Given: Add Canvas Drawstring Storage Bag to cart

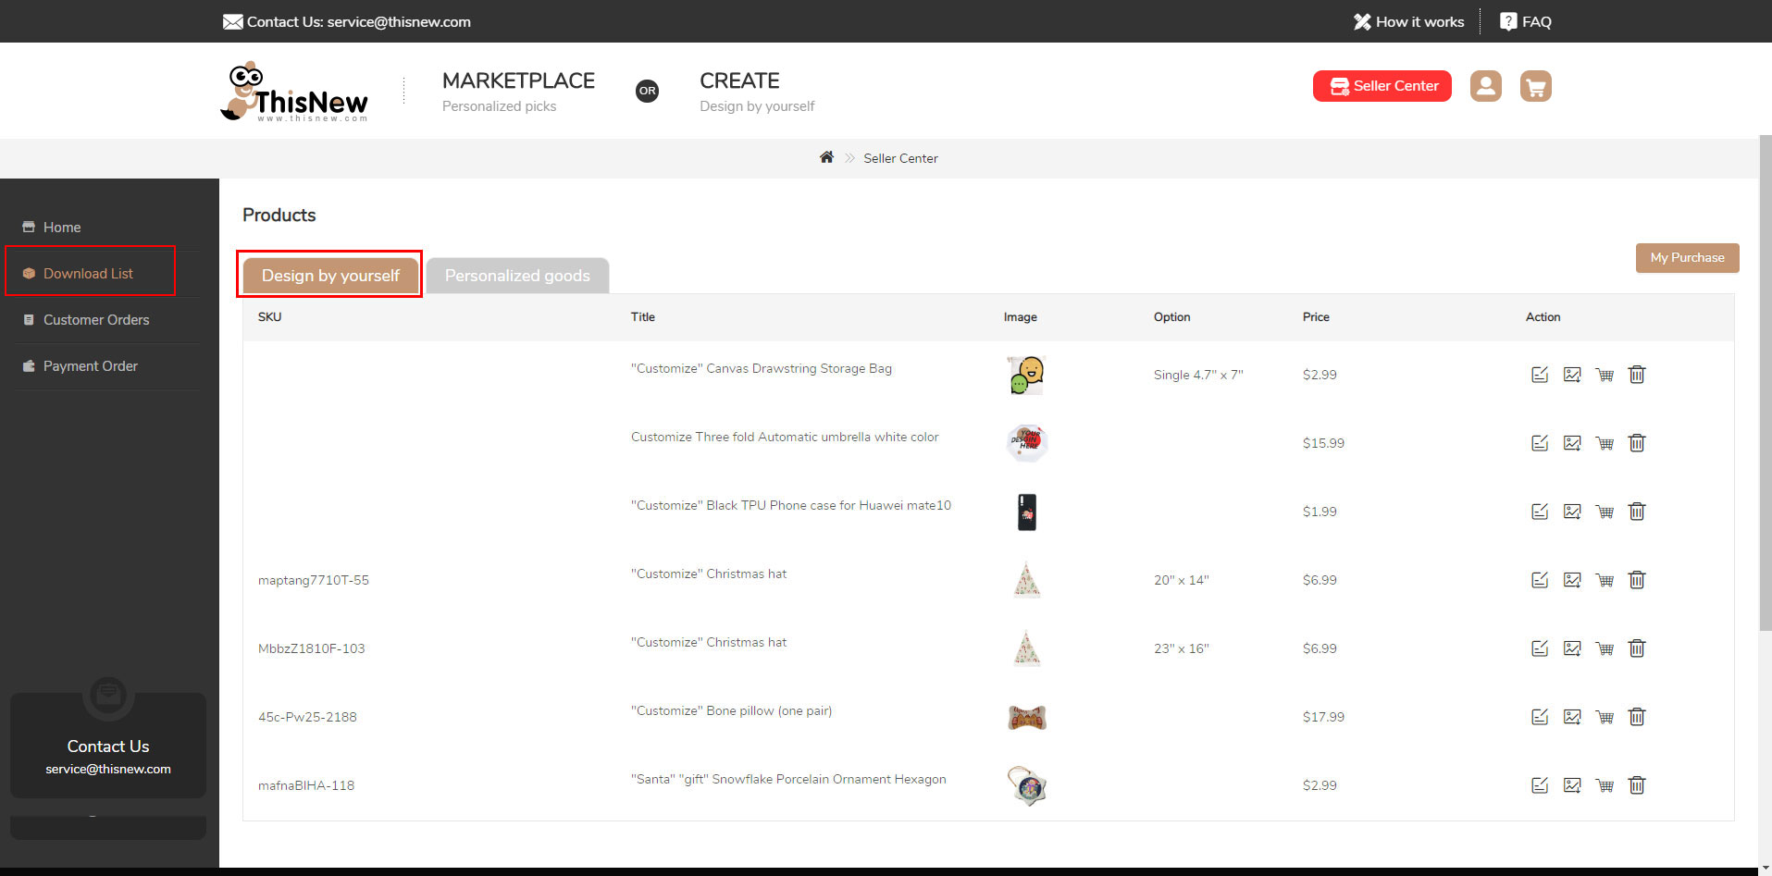Looking at the screenshot, I should [1605, 375].
